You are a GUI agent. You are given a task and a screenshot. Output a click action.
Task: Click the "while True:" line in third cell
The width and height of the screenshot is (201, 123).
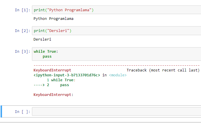(x=46, y=52)
